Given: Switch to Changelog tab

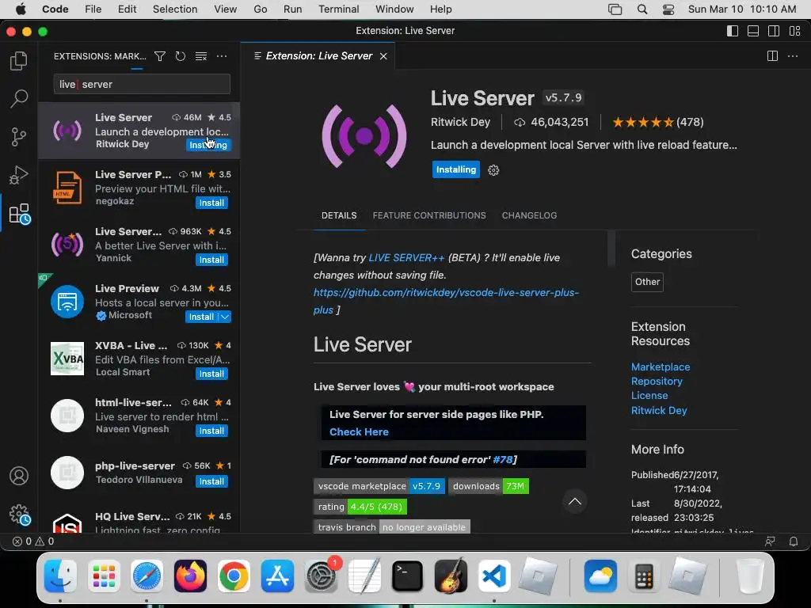Looking at the screenshot, I should [529, 215].
